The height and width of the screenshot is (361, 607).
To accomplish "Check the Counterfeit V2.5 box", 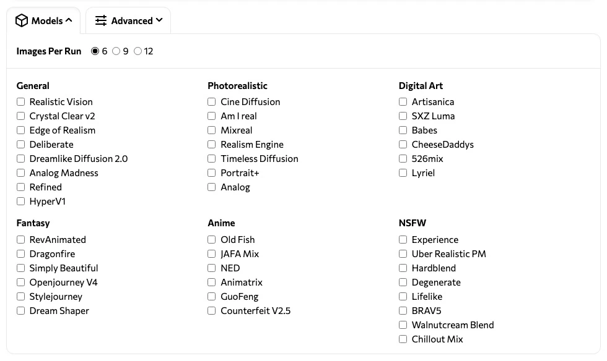I will pos(212,311).
